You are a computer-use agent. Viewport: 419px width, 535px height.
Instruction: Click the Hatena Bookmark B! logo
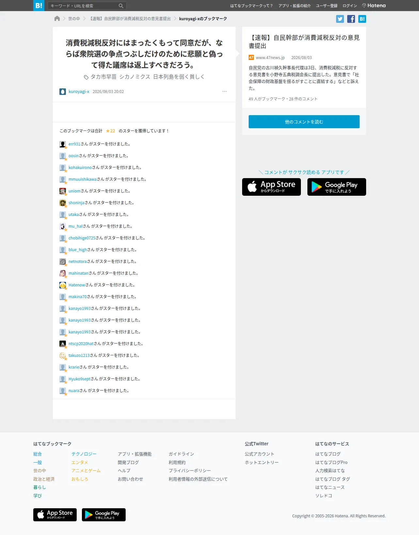click(39, 6)
